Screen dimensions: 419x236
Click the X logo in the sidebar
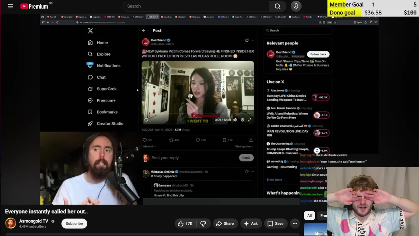point(90,31)
